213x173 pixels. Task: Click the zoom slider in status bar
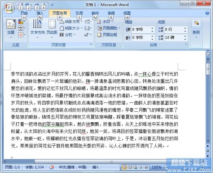point(184,167)
